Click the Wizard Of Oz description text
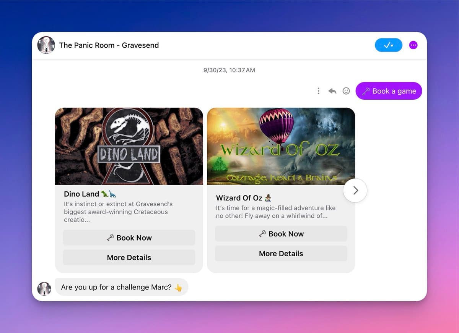The image size is (459, 333). (x=276, y=212)
